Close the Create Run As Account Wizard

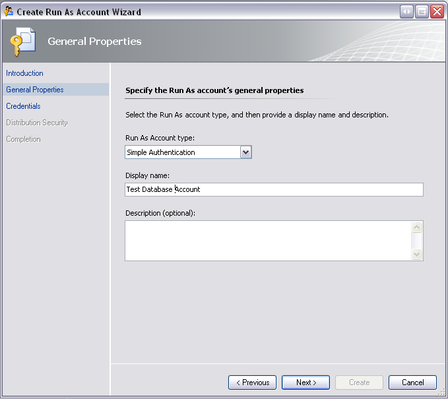coord(437,12)
